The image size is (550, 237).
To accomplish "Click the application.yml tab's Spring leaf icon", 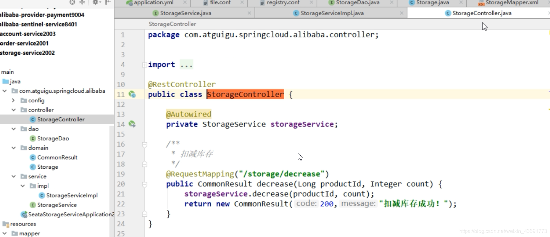I will coord(129,3).
